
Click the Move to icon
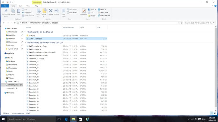pyautogui.click(x=38, y=11)
